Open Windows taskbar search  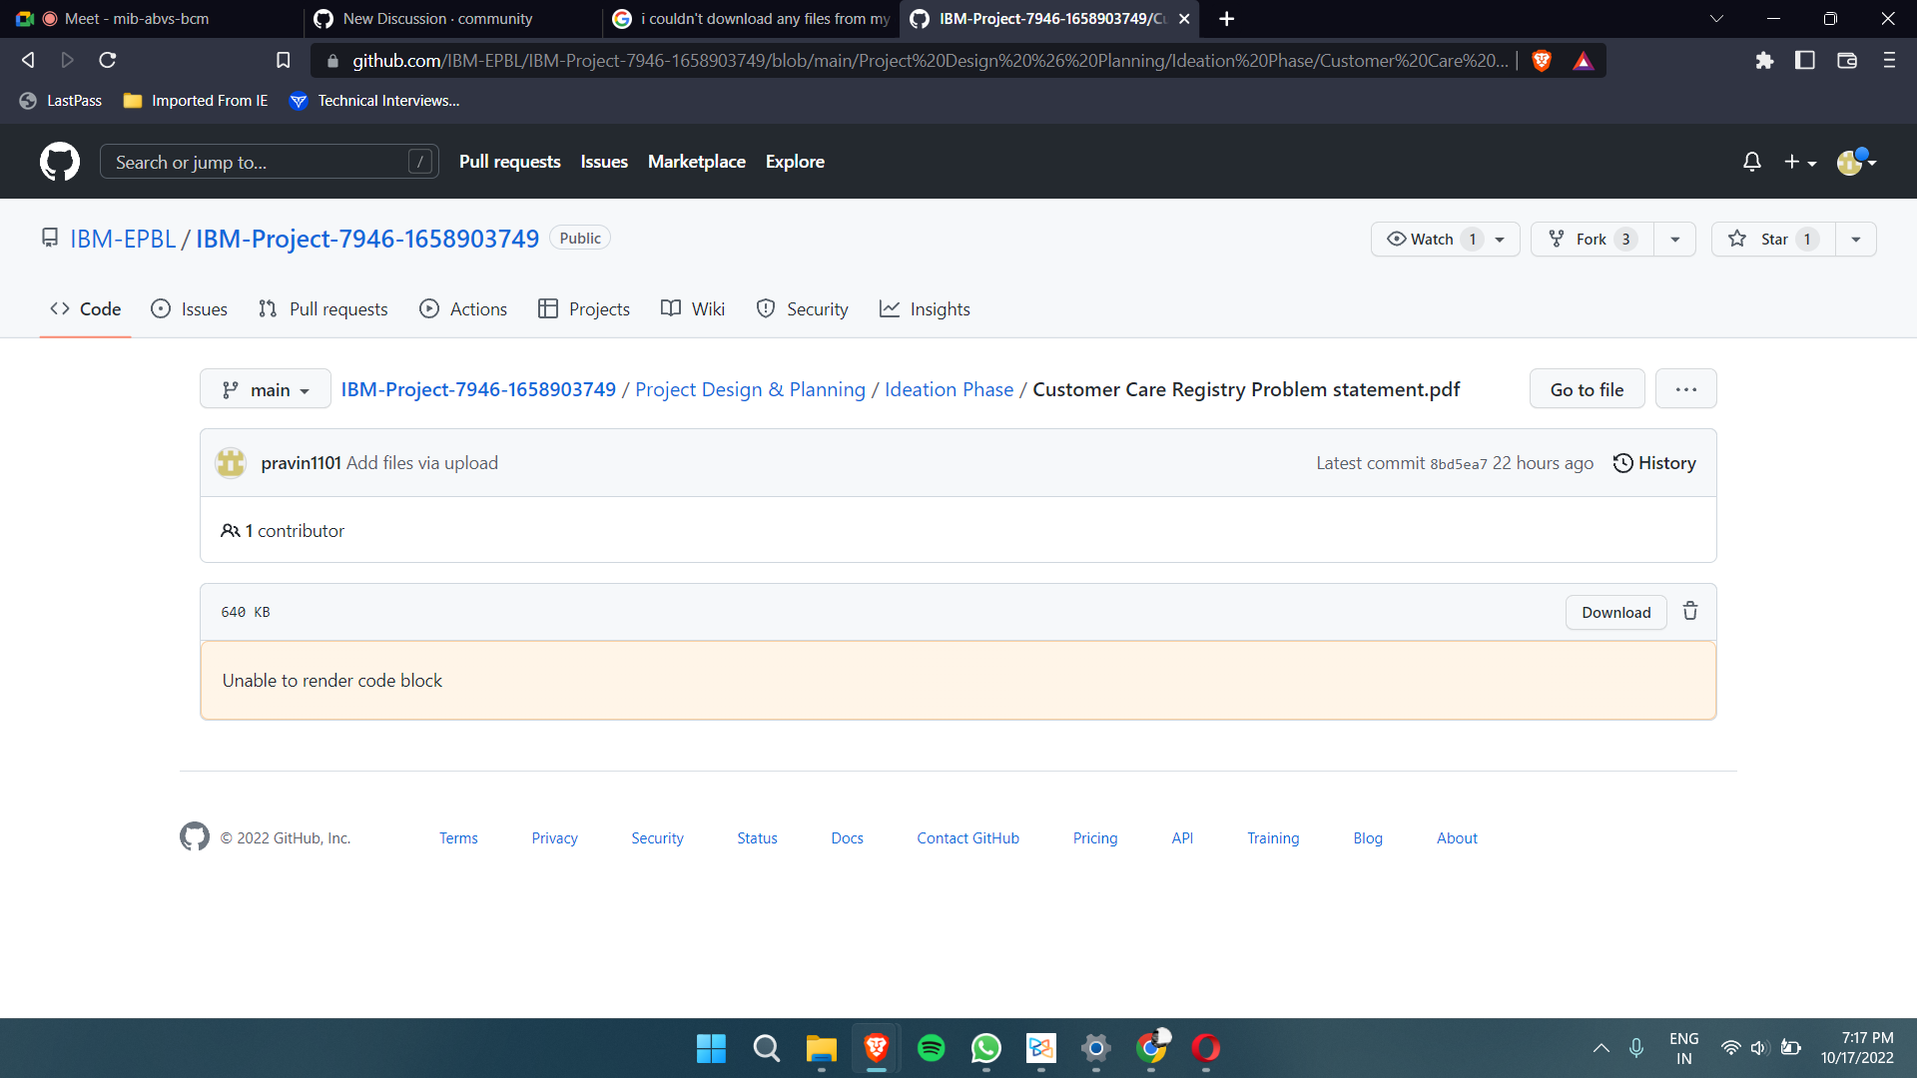(766, 1048)
